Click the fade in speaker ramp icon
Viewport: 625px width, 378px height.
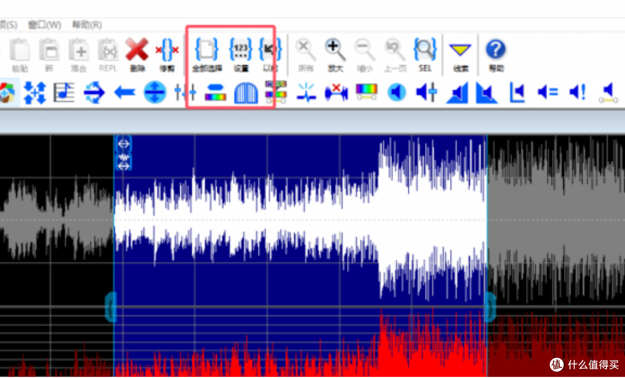pyautogui.click(x=457, y=93)
